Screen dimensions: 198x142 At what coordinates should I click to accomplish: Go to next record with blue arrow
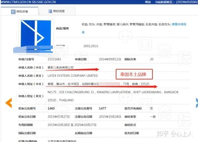point(197,103)
